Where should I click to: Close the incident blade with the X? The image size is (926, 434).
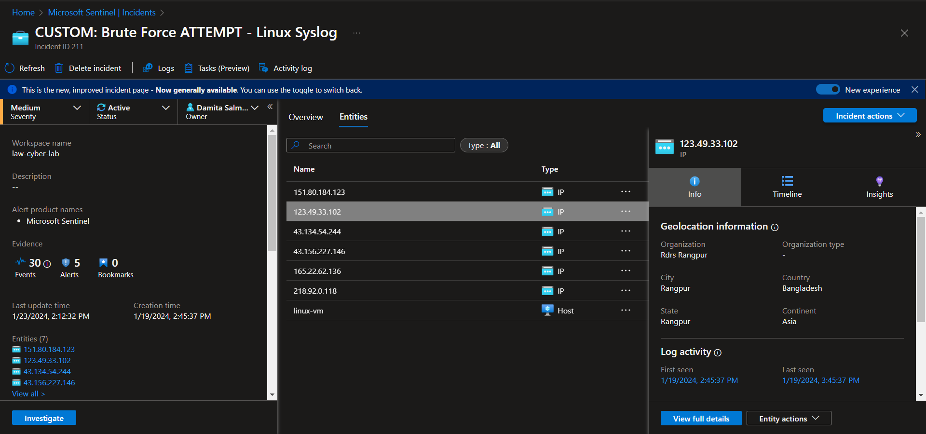(x=904, y=33)
